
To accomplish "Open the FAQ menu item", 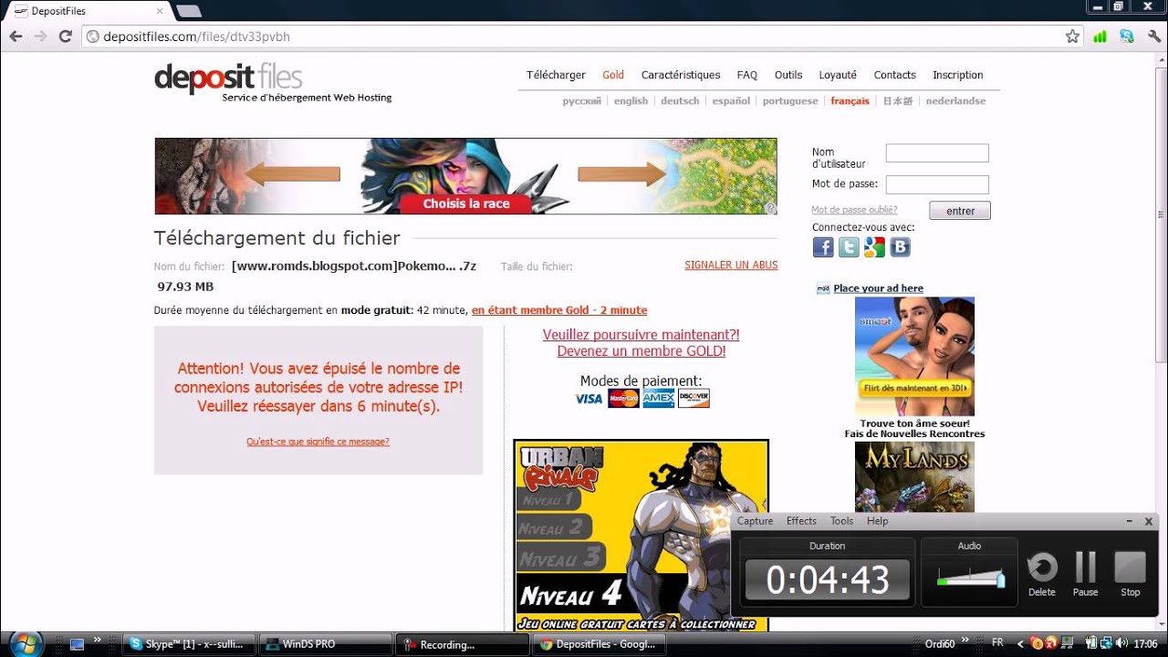I will tap(747, 75).
